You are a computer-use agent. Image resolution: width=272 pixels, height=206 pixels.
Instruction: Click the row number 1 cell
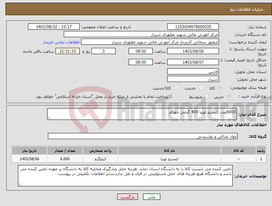click(261, 159)
